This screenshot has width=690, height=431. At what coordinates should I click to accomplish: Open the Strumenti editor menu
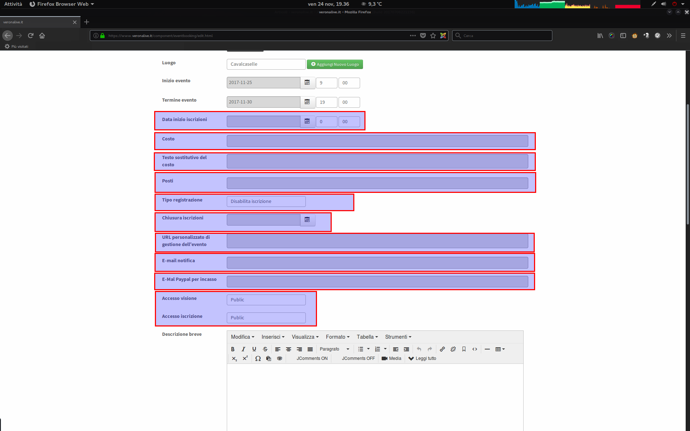tap(398, 337)
